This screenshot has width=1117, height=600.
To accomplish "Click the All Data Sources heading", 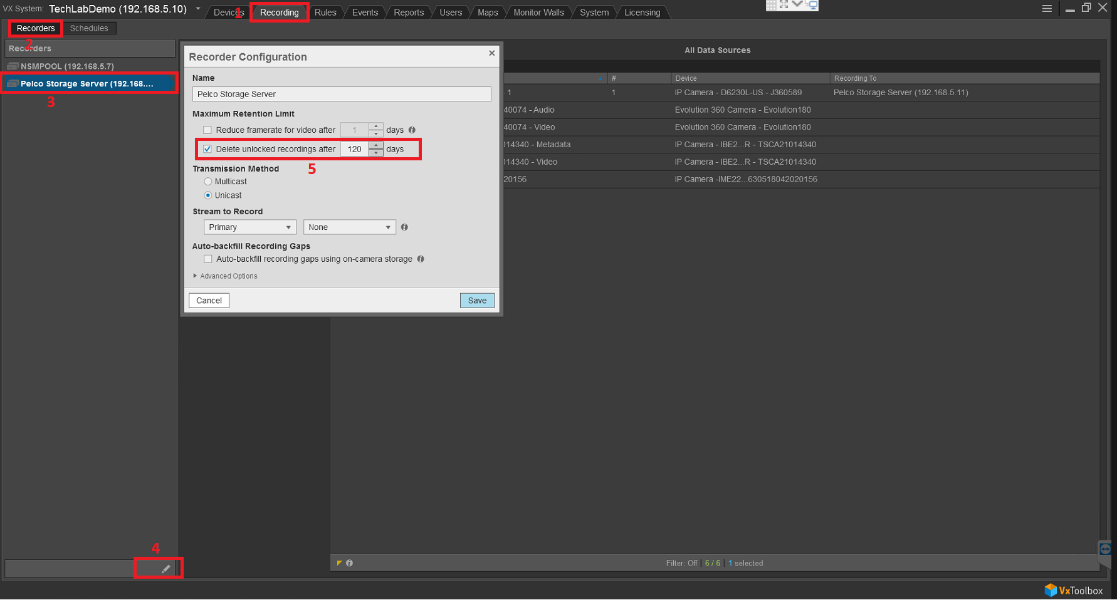I will click(x=718, y=50).
